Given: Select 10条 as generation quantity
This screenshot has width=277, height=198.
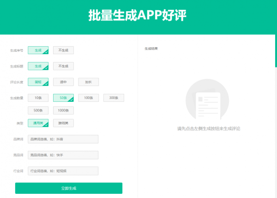Looking at the screenshot, I should pos(38,98).
